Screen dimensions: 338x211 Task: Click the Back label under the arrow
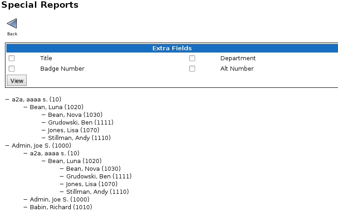tap(12, 34)
